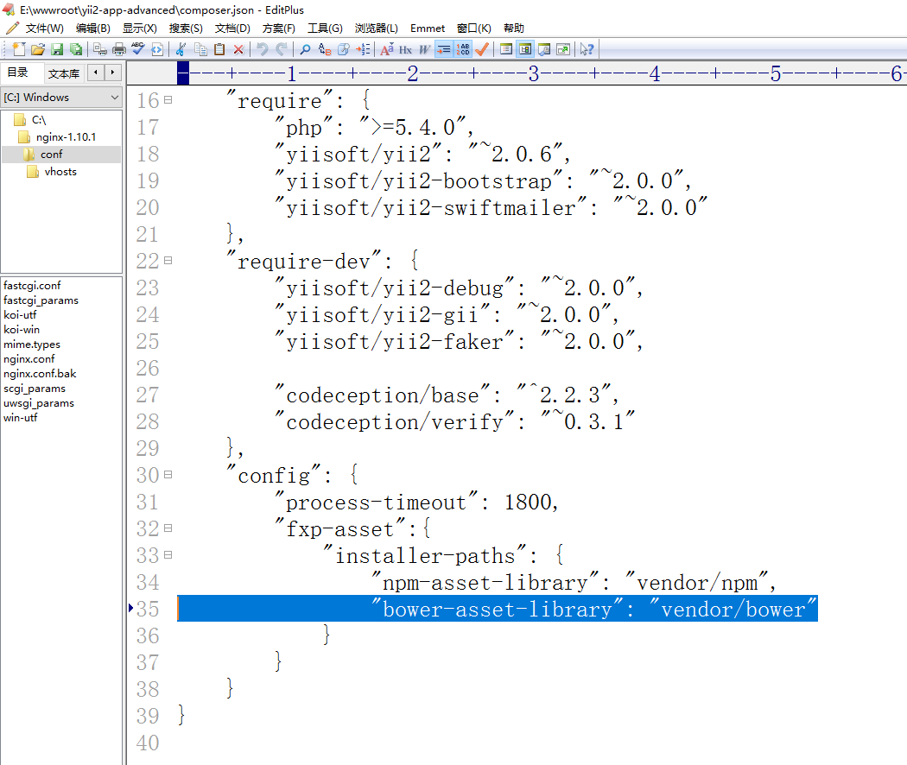Open the 搜索(S) menu

(x=186, y=28)
